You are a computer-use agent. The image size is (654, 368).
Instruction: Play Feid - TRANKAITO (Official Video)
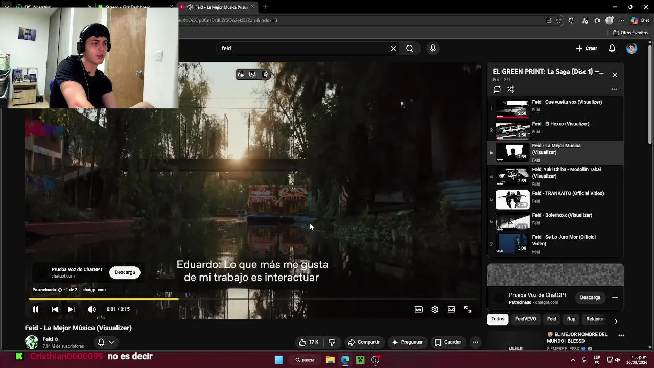pyautogui.click(x=555, y=199)
